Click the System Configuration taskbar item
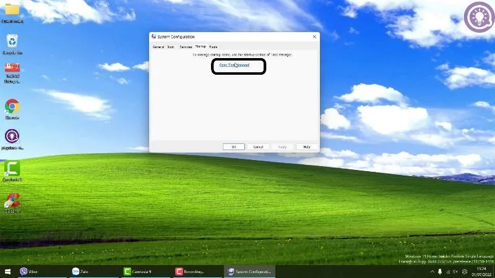 point(249,271)
